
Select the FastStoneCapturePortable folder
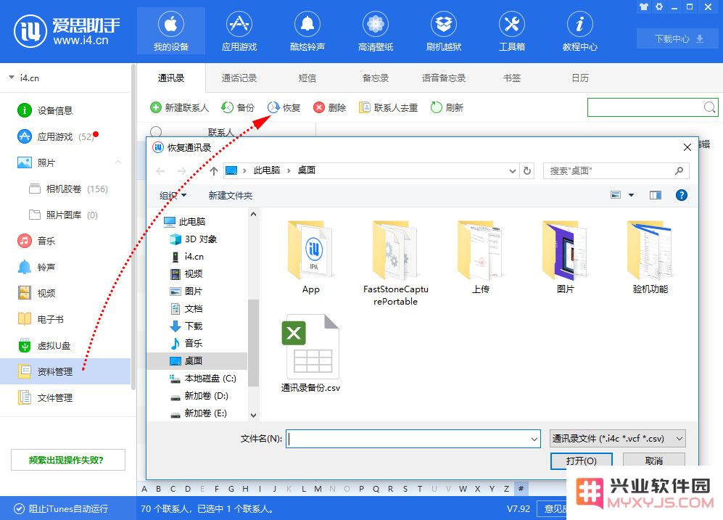pyautogui.click(x=396, y=264)
